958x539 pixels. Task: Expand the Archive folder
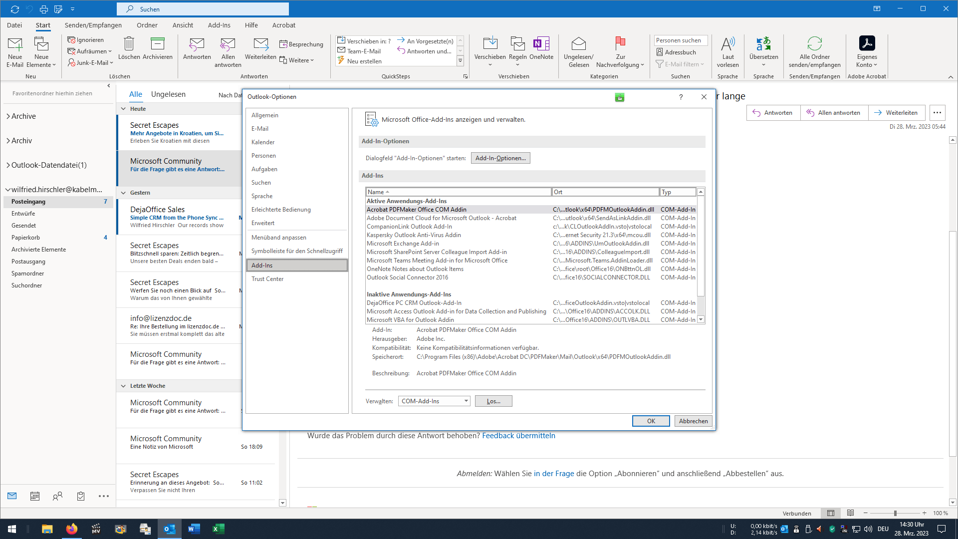8,116
